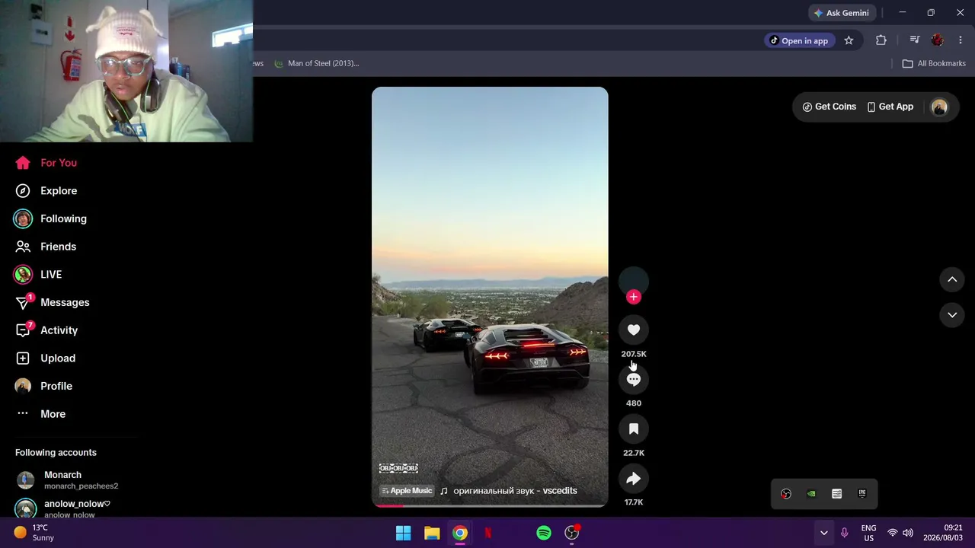Viewport: 975px width, 548px height.
Task: Open OBS Studio from the taskbar
Action: tap(571, 534)
